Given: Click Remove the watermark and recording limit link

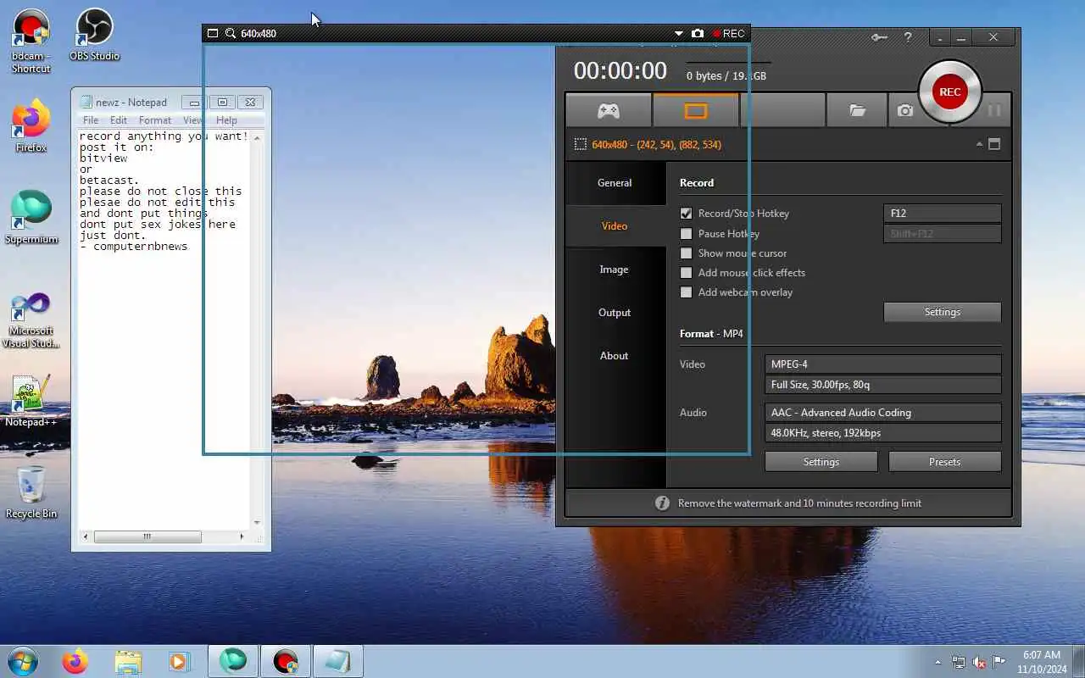Looking at the screenshot, I should pyautogui.click(x=799, y=503).
